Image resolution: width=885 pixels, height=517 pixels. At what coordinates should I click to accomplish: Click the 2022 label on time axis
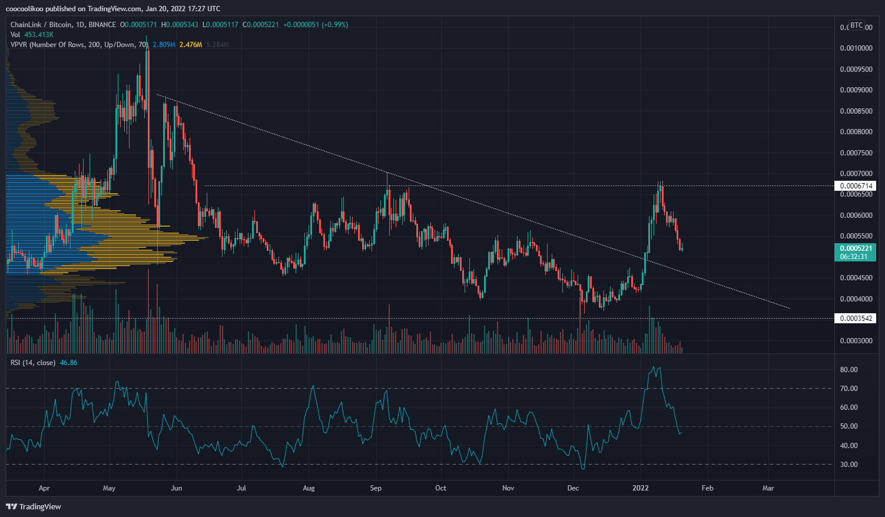click(x=640, y=488)
